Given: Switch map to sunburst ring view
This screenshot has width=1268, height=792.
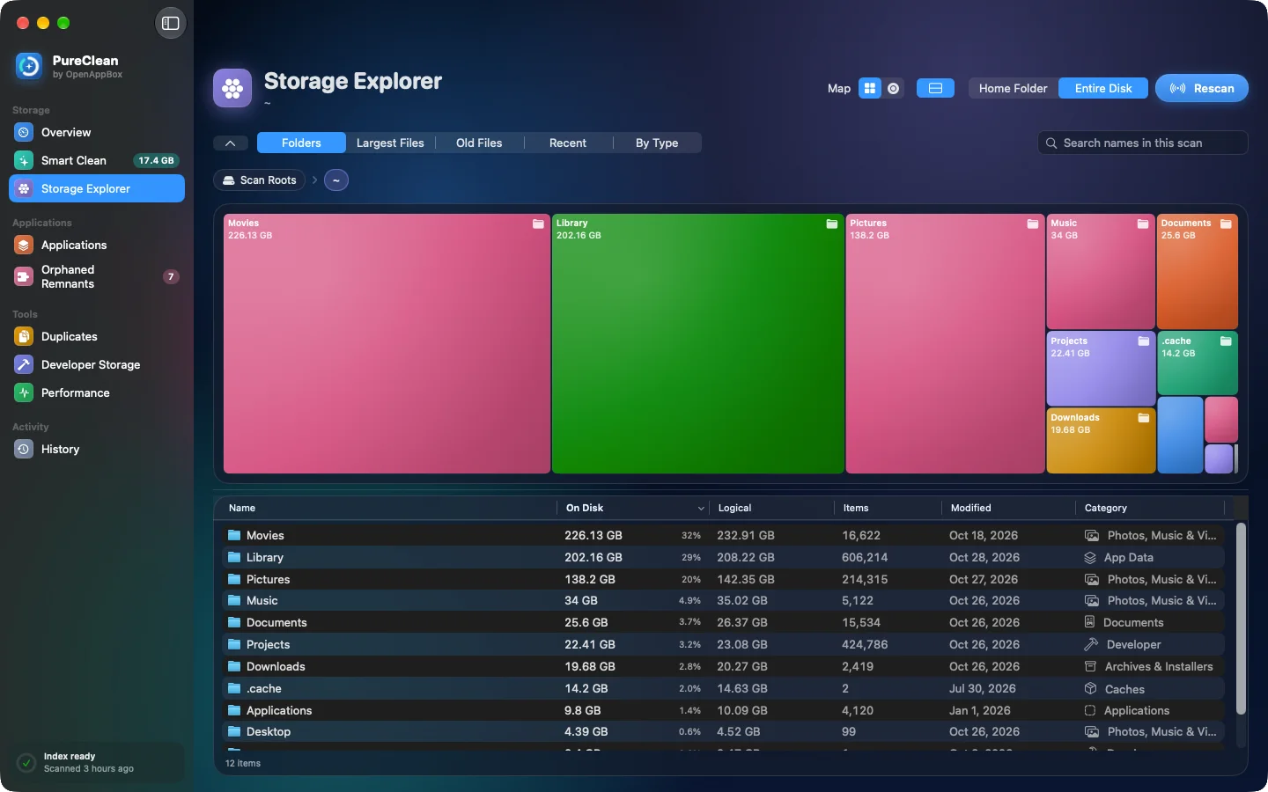Looking at the screenshot, I should pos(894,88).
